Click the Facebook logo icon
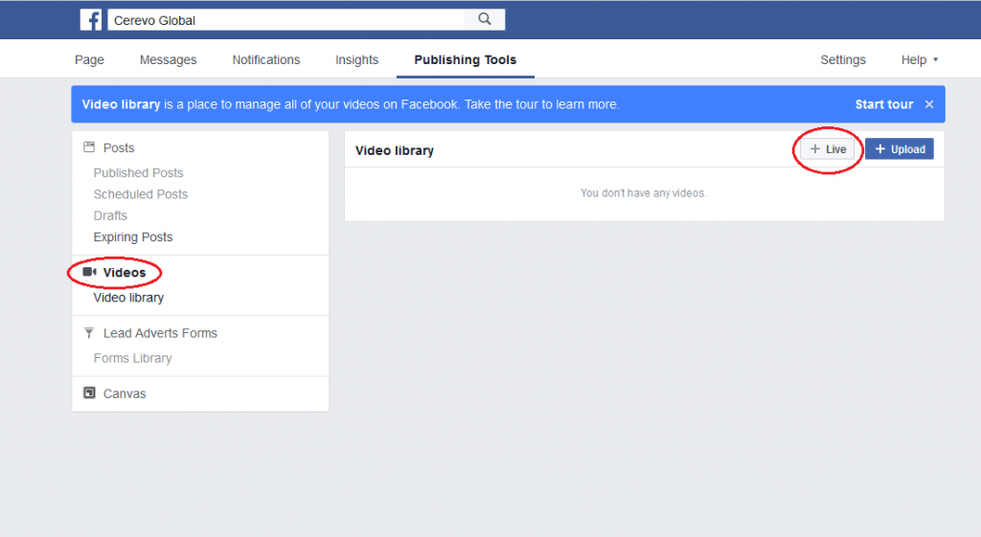The image size is (981, 537). (x=91, y=20)
